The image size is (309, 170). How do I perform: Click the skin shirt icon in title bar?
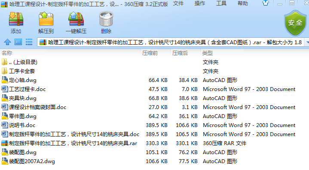tap(266, 3)
